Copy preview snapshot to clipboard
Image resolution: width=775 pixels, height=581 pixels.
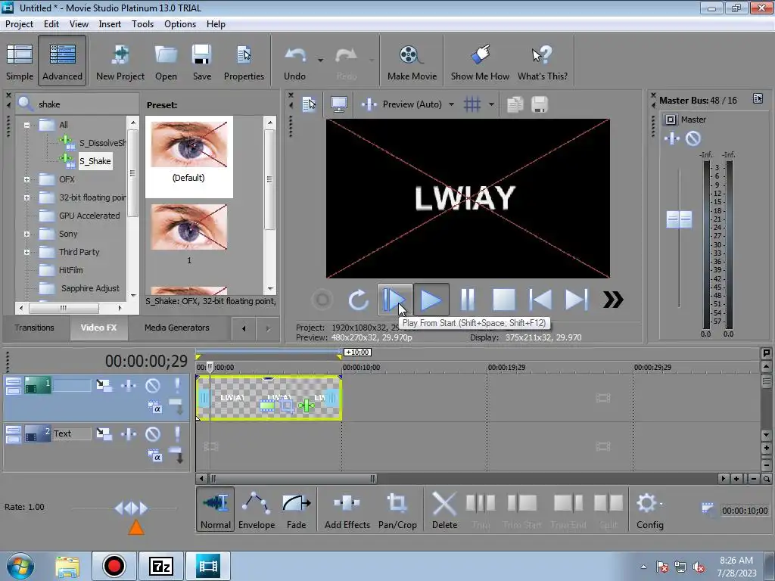point(515,104)
